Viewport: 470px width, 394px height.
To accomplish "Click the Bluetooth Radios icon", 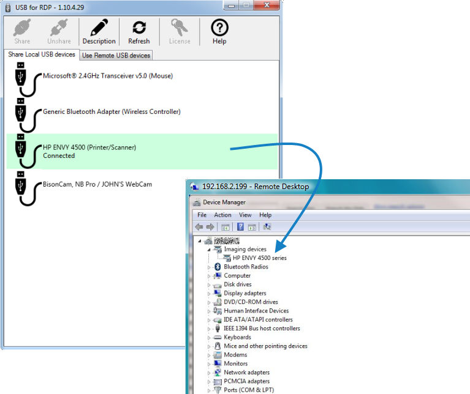I will [218, 267].
